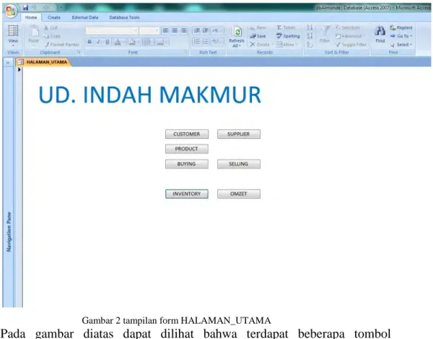The width and height of the screenshot is (433, 339).
Task: Click the Save icon in quick access toolbar
Action: pos(26,7)
